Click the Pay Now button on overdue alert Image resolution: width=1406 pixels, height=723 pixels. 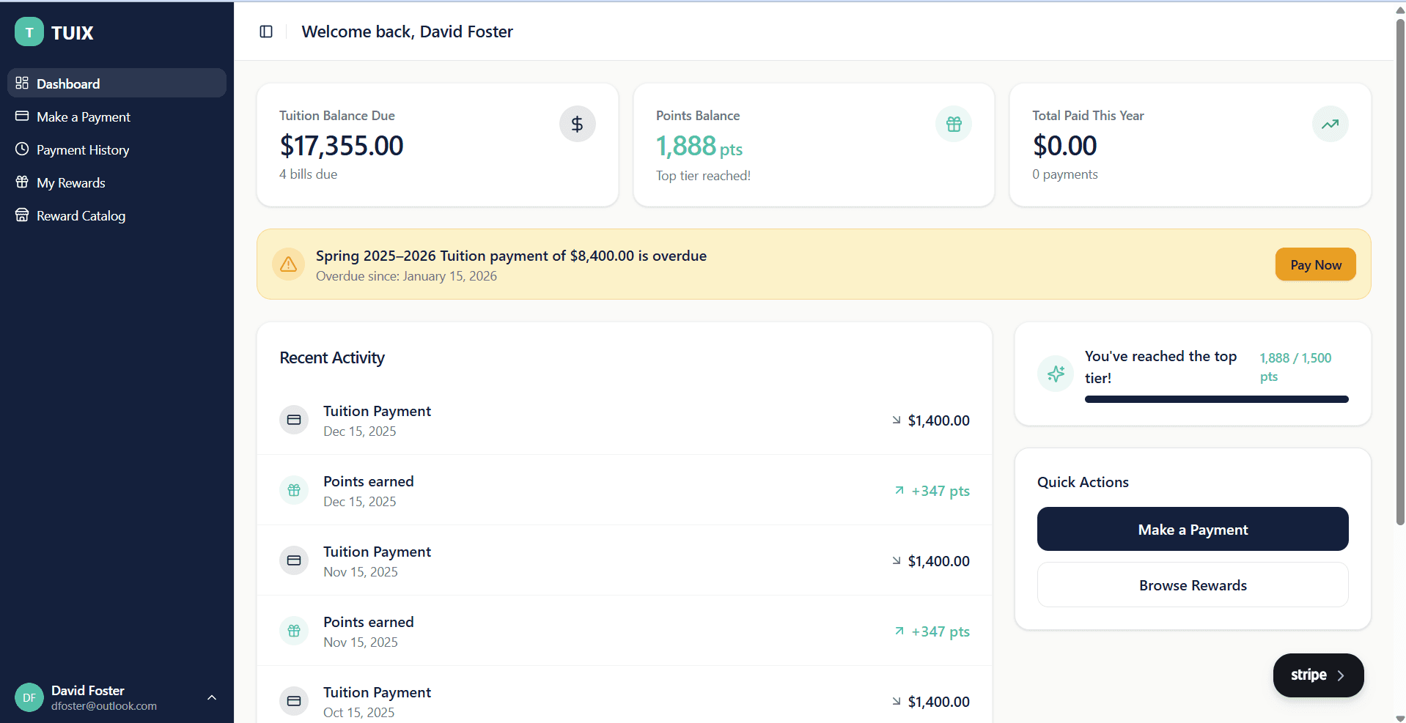point(1314,264)
